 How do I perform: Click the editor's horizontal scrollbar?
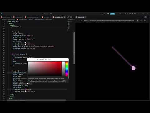pyautogui.click(x=37, y=100)
